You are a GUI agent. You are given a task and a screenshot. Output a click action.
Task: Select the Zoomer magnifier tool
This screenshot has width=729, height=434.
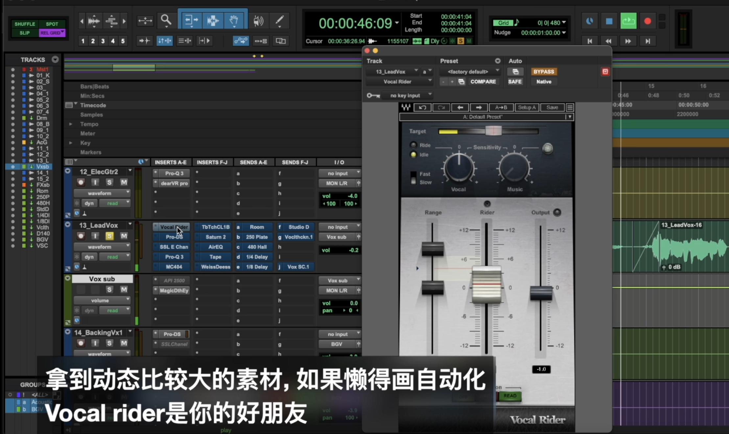(x=166, y=21)
